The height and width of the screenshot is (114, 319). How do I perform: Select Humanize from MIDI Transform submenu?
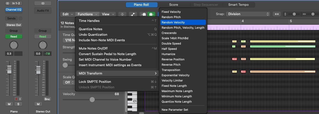[x=168, y=54]
